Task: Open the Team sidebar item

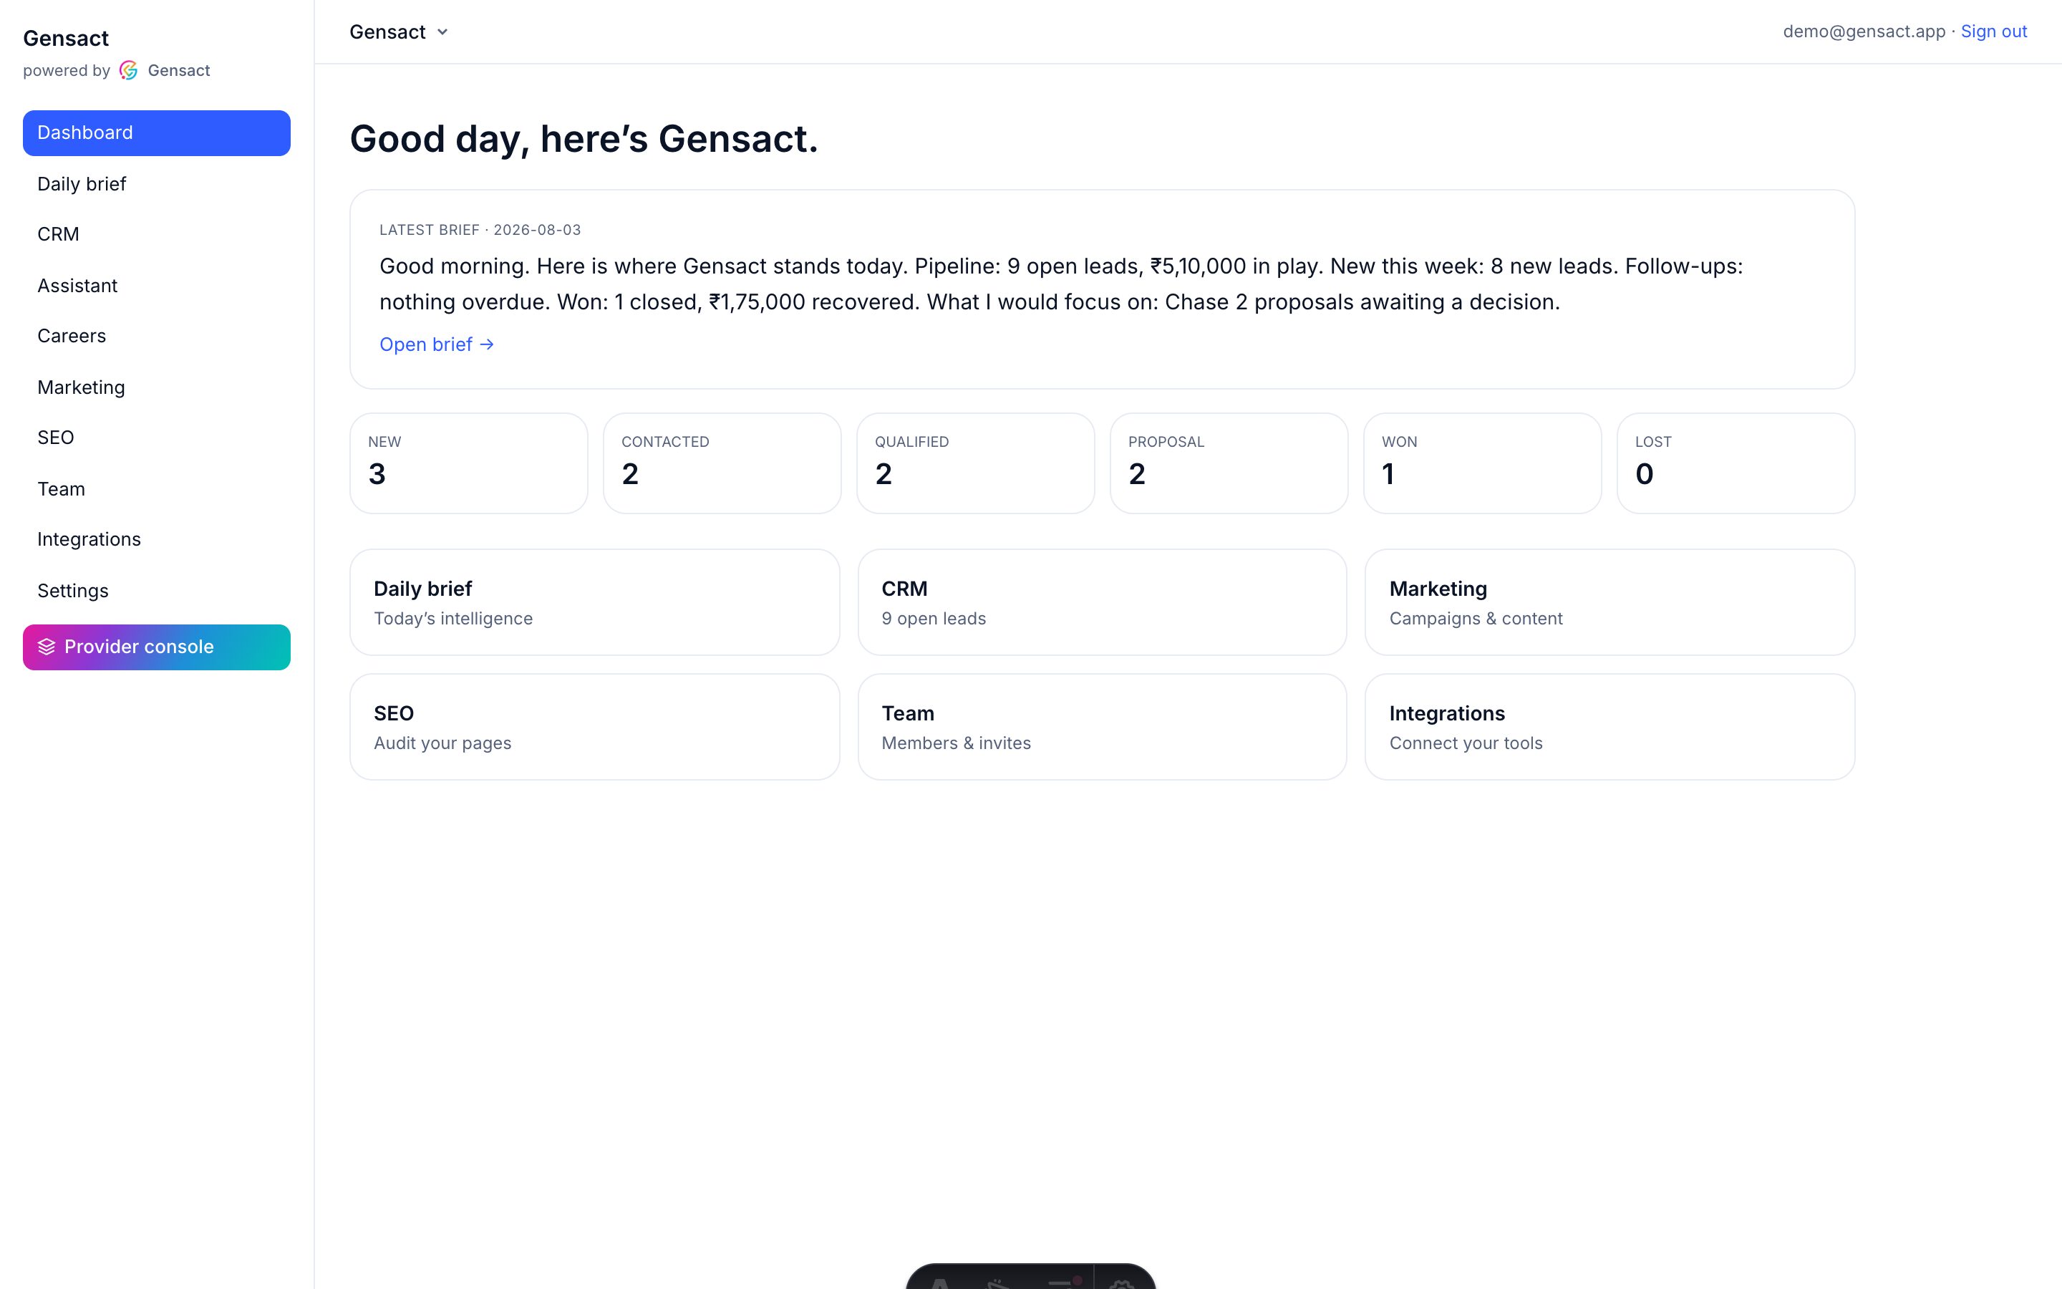Action: click(x=157, y=489)
